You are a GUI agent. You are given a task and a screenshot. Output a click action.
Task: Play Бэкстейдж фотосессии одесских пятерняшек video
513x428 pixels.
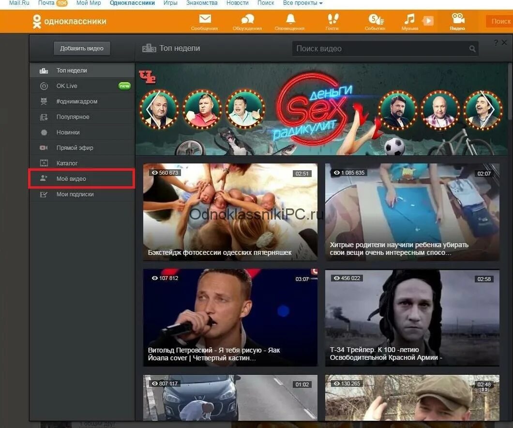230,212
